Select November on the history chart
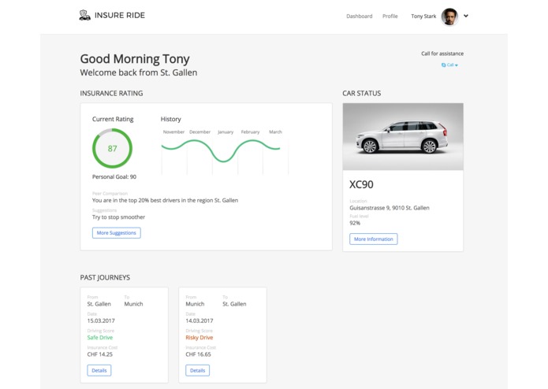Image resolution: width=548 pixels, height=389 pixels. tap(173, 132)
